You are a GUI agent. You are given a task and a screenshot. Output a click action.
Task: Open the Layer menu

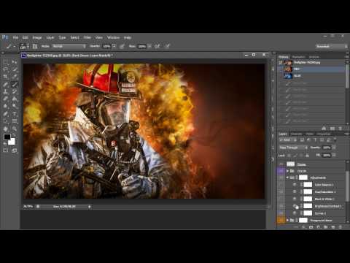tap(50, 37)
